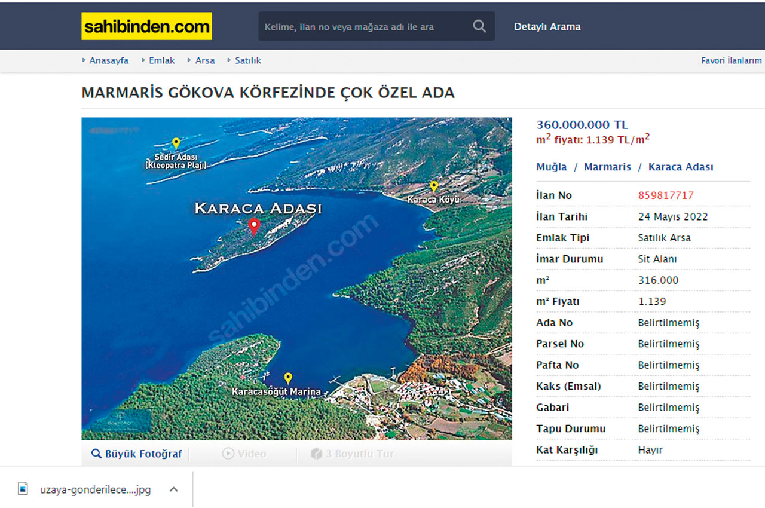Image resolution: width=765 pixels, height=508 pixels.
Task: Open the Emlak breadcrumb menu item
Action: click(x=162, y=60)
